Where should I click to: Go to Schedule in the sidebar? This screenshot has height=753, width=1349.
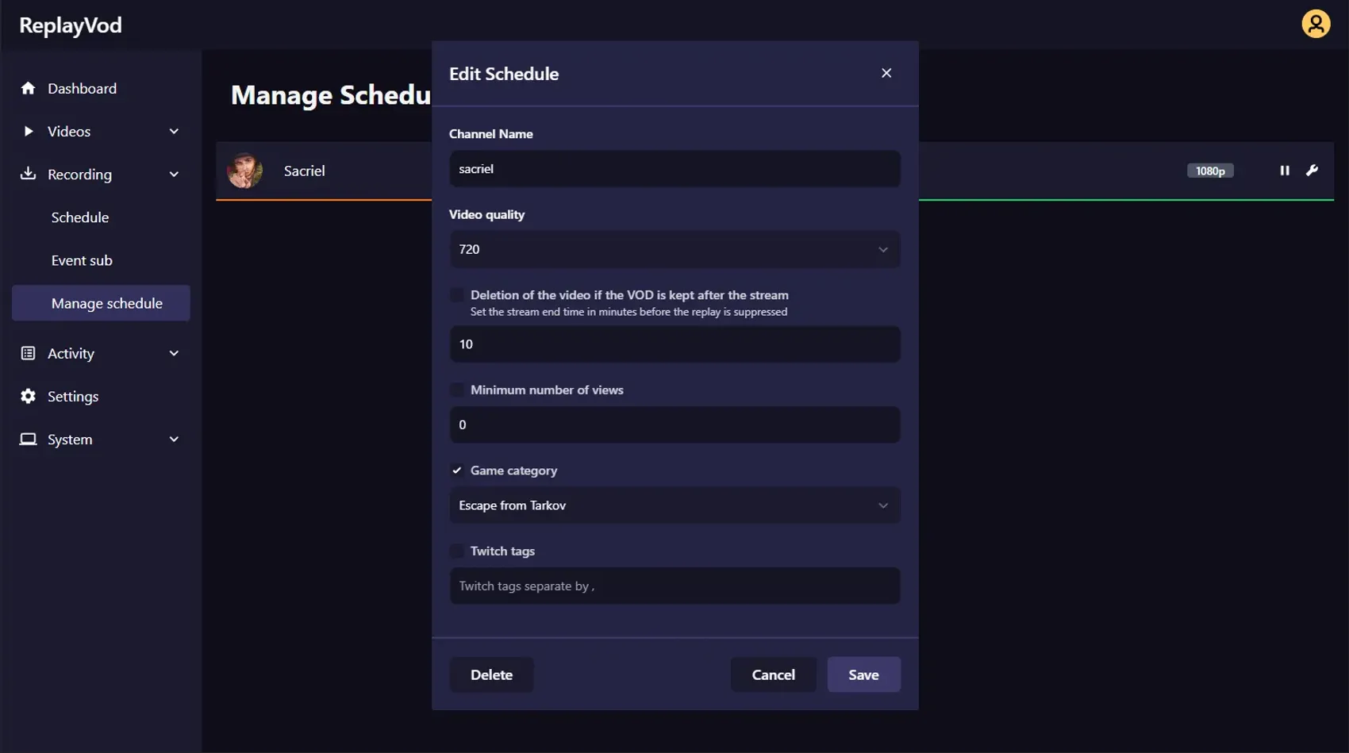(x=80, y=217)
